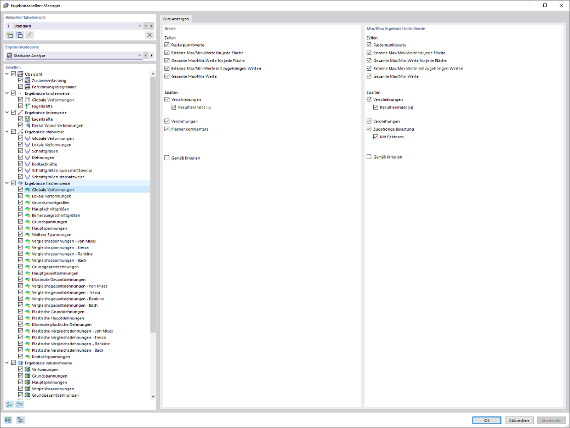Click the Hauptspannungen solid results icon under volumenweise
Screen dimensions: 570x428
(x=27, y=382)
